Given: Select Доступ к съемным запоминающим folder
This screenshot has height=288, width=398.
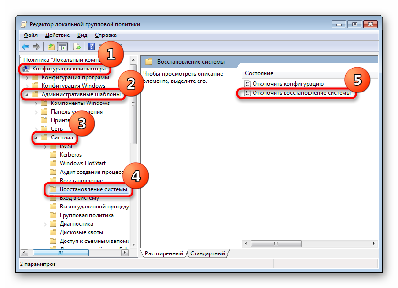Looking at the screenshot, I should click(94, 241).
